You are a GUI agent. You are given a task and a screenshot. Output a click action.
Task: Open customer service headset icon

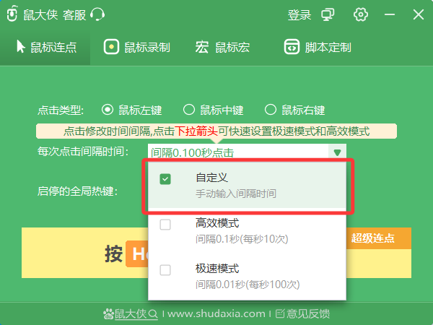(98, 14)
